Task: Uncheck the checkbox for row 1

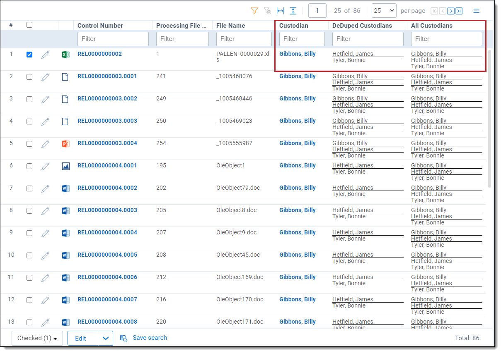Action: tap(29, 55)
